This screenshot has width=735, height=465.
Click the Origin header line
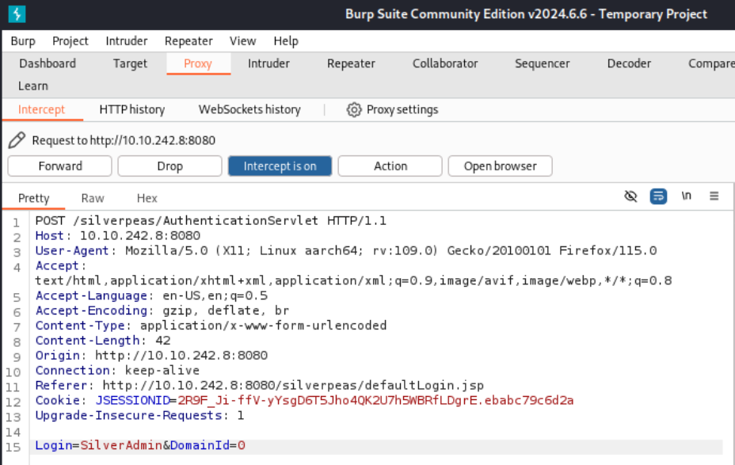(151, 356)
